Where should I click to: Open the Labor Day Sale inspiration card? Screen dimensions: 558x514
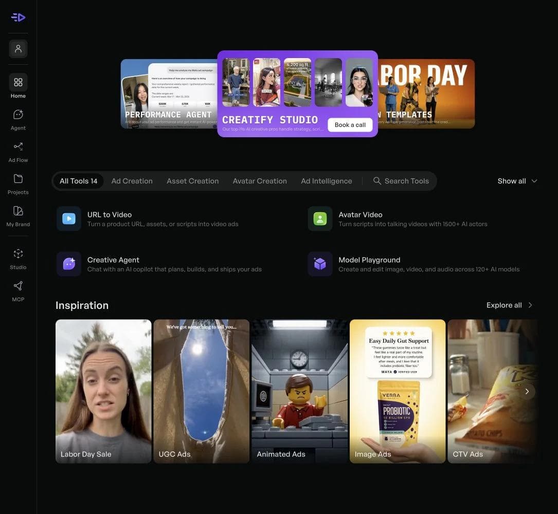pos(103,391)
